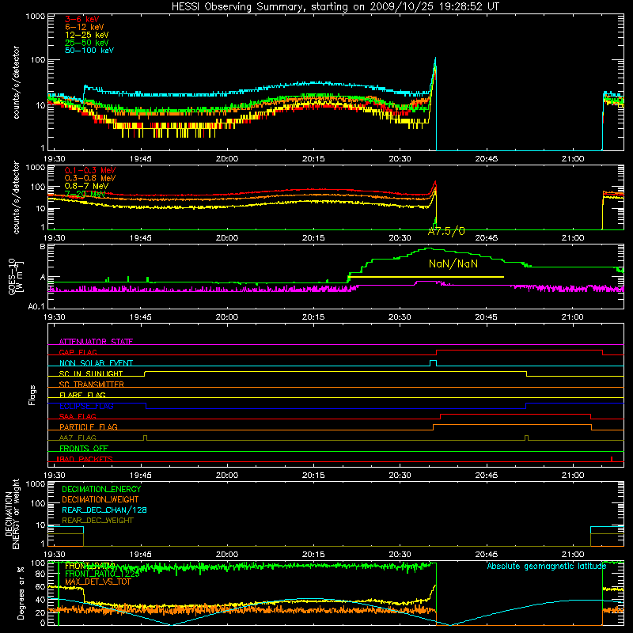Select the PARTICLE_FLAG label
Viewport: 633px width, 633px height.
(x=88, y=426)
